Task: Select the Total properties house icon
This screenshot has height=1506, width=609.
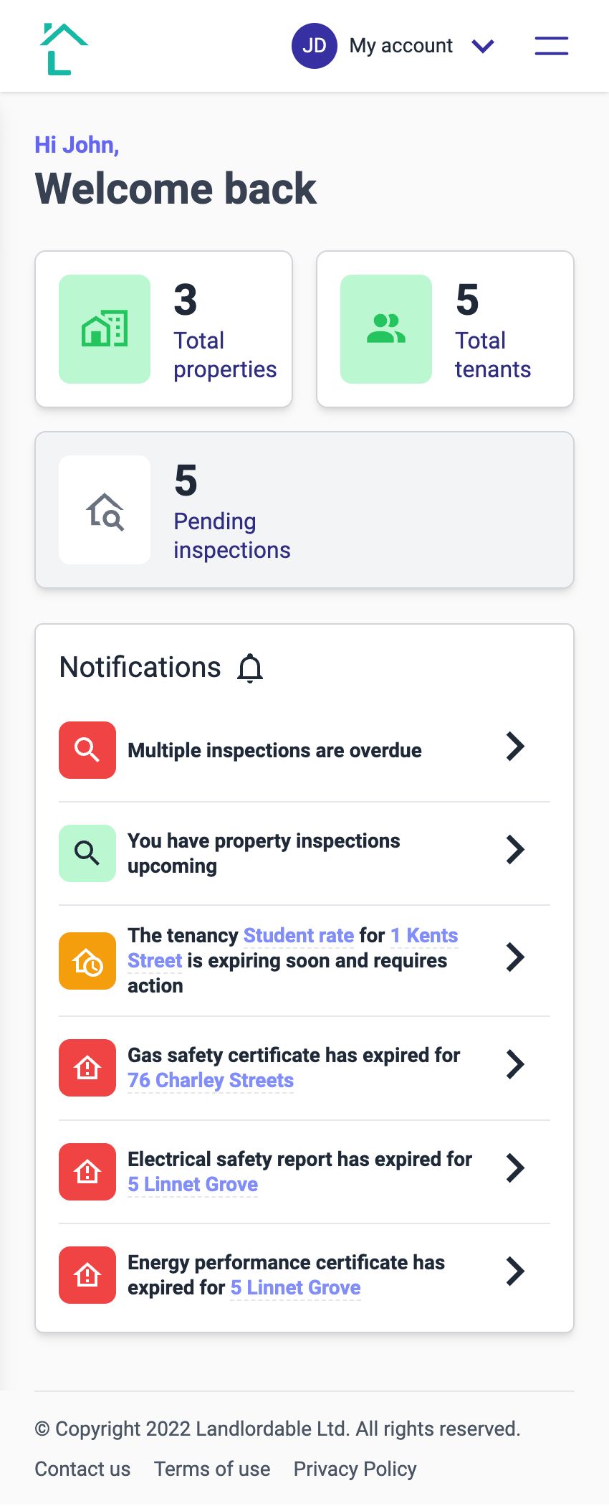Action: point(104,328)
